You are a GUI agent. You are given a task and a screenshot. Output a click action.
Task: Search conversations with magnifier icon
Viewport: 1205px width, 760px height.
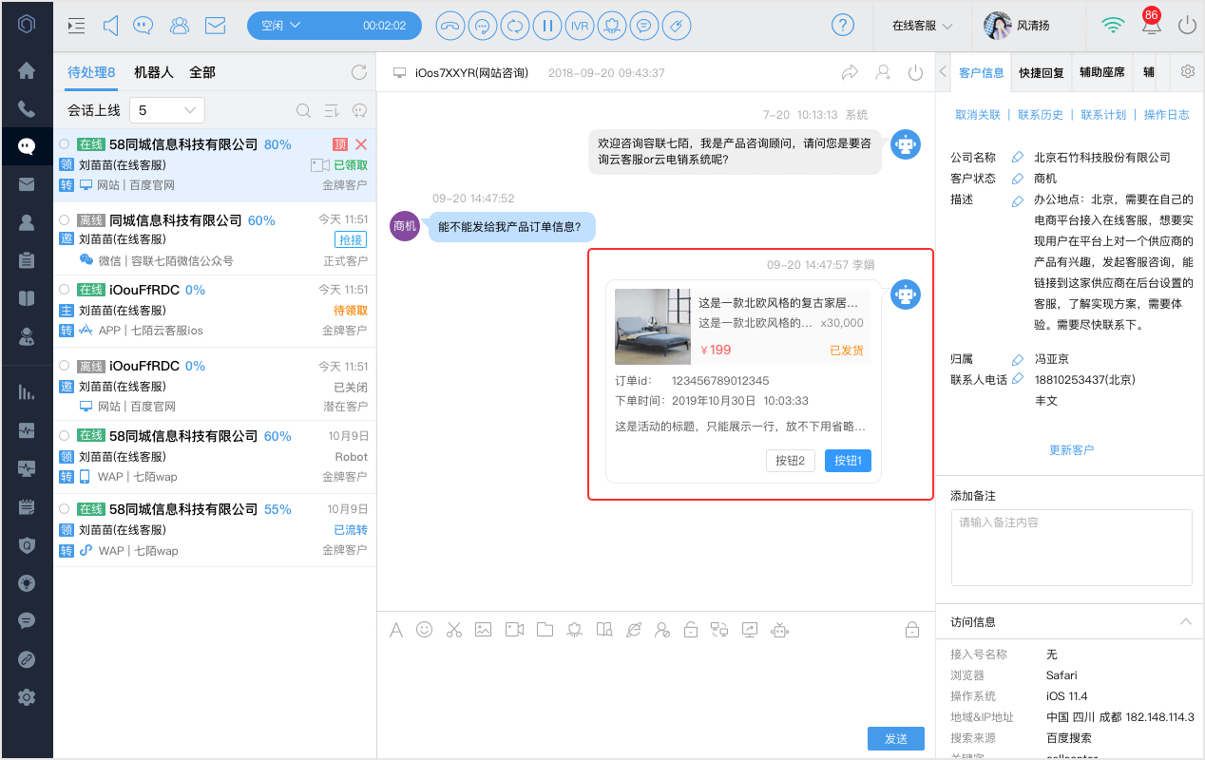click(303, 110)
